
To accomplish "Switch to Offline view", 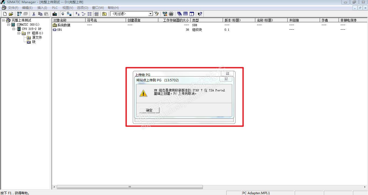I will coord(63,14).
